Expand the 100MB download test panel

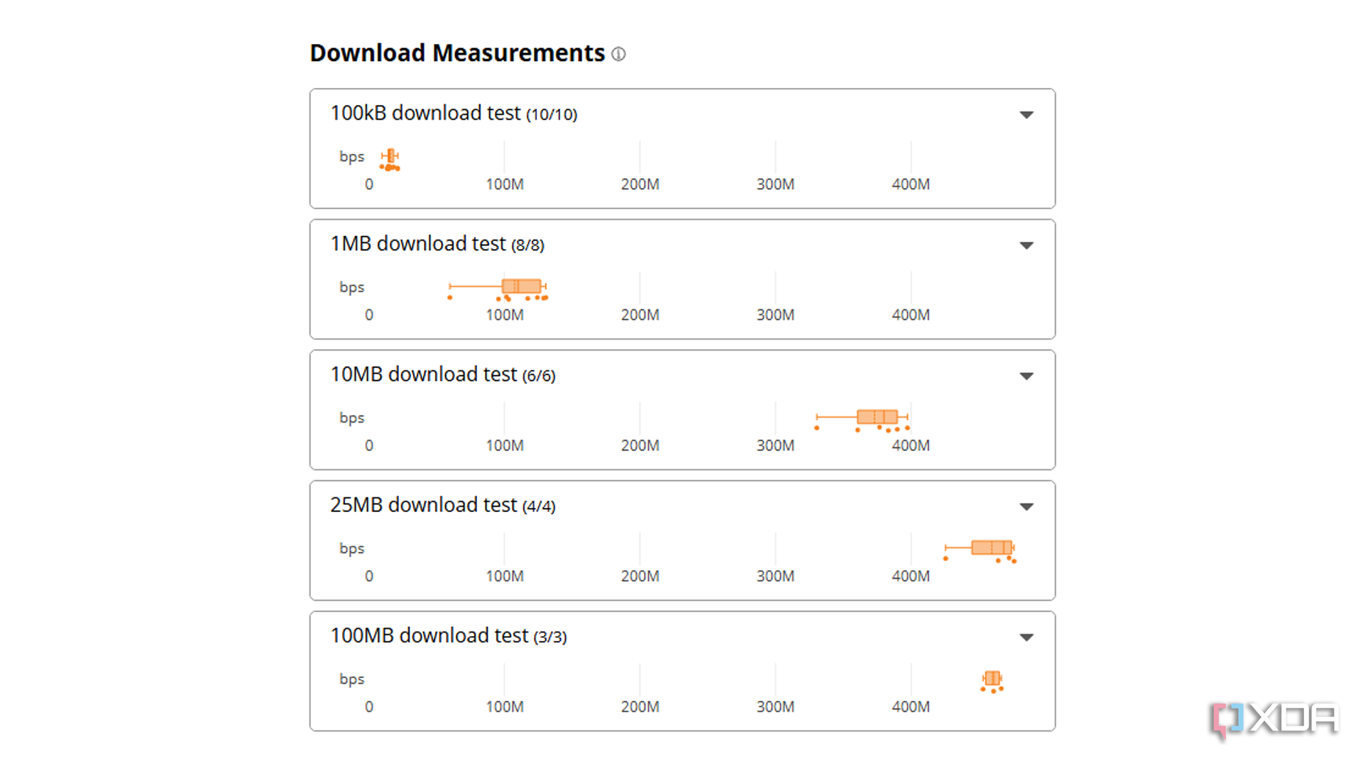1026,637
